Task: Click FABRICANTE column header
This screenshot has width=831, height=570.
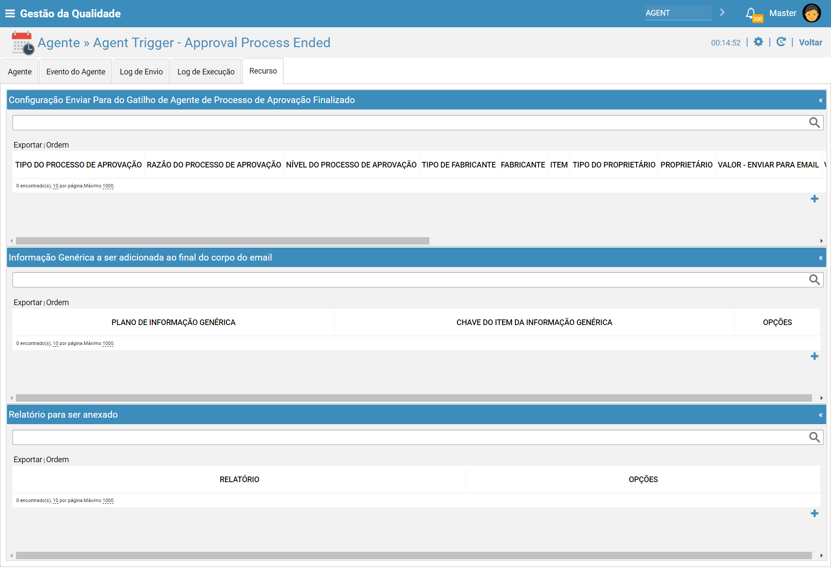Action: coord(523,165)
